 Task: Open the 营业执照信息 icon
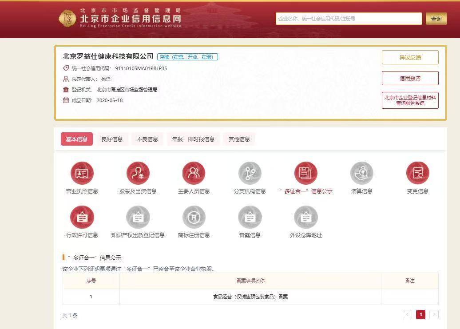(82, 173)
